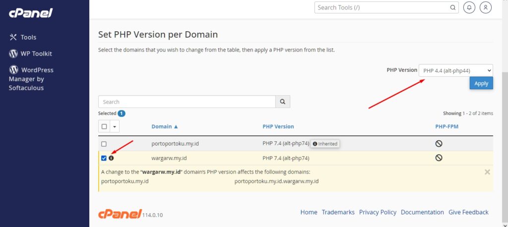
Task: Click the Tools wrench icon
Action: pyautogui.click(x=13, y=37)
